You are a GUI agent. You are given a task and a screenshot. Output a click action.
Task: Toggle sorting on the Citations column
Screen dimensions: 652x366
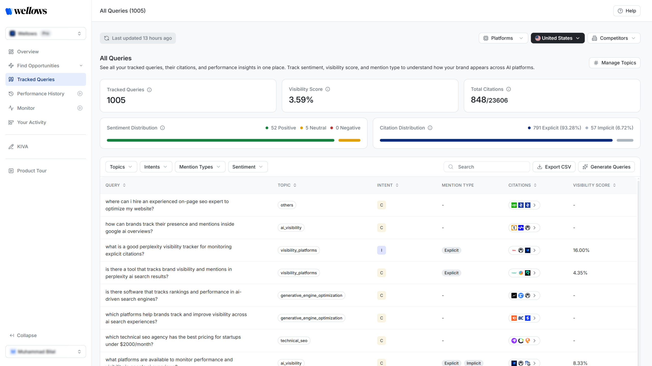point(535,185)
